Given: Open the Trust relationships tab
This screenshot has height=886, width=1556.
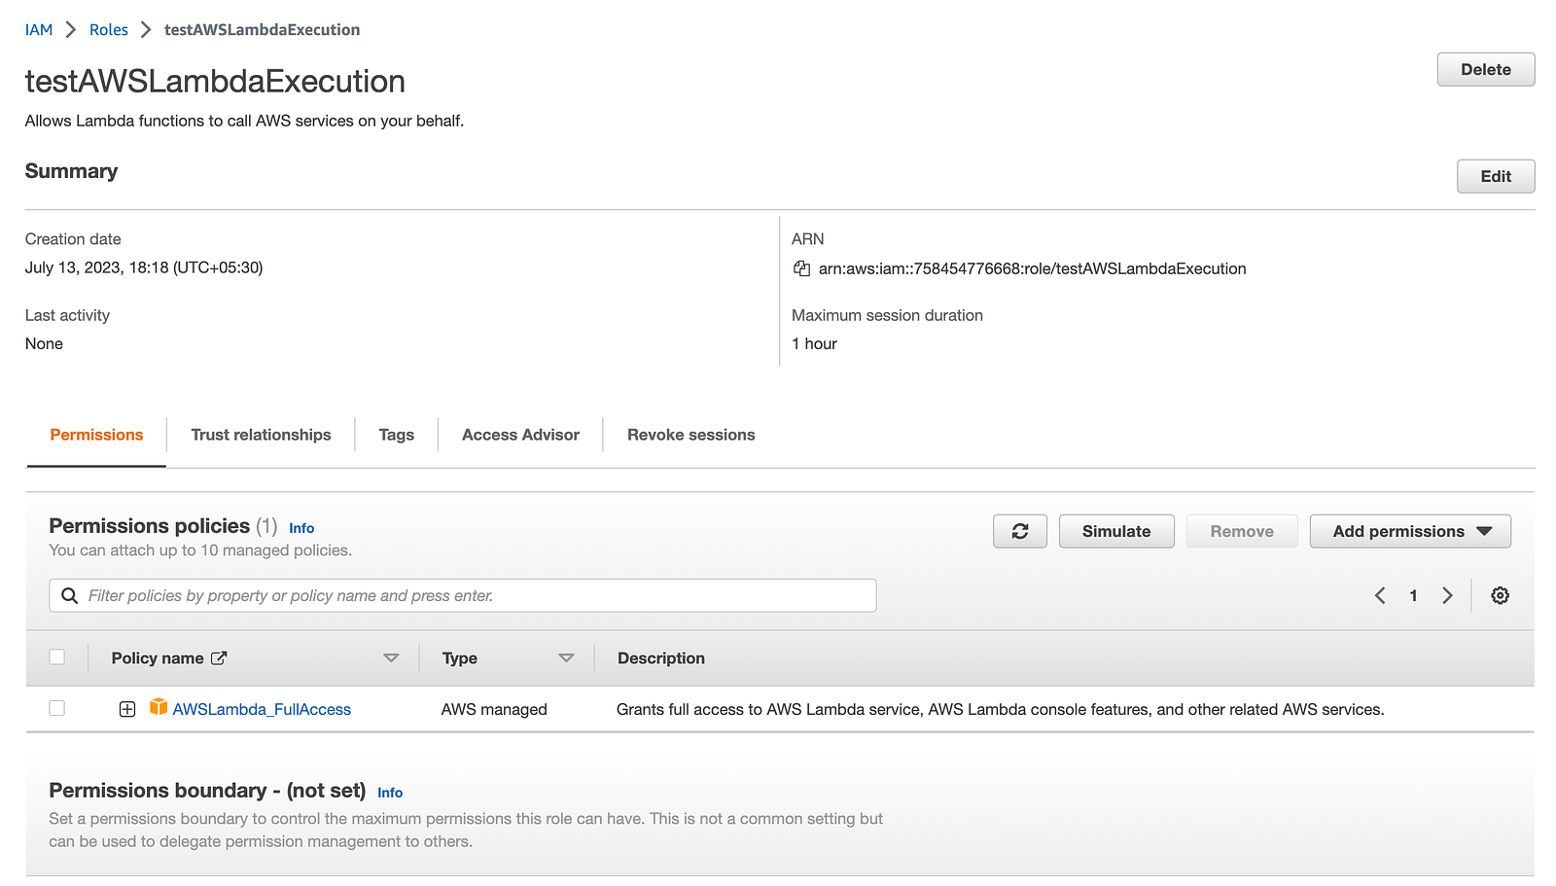Looking at the screenshot, I should point(261,435).
